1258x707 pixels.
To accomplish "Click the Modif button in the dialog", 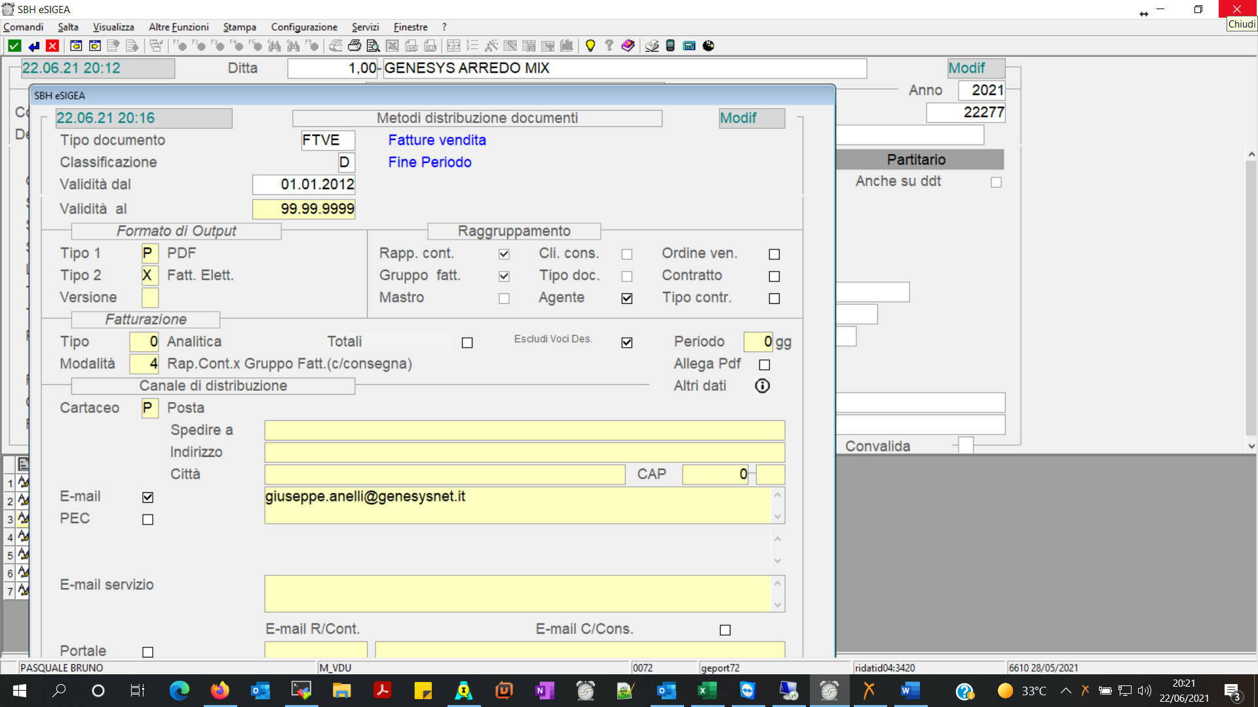I will pyautogui.click(x=751, y=118).
